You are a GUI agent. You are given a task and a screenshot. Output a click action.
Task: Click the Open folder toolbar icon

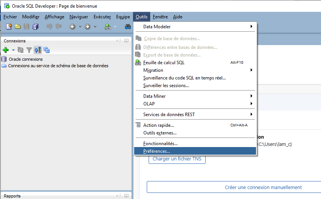point(18,27)
